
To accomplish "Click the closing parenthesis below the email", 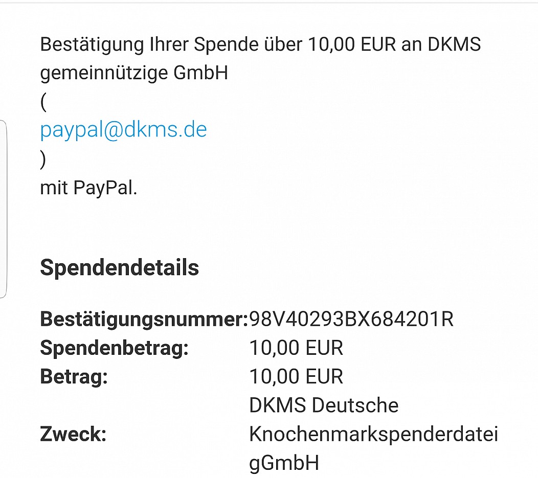I will coord(43,160).
